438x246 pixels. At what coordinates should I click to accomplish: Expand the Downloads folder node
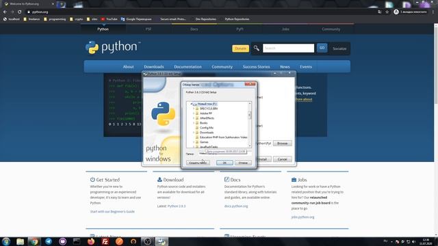194,133
